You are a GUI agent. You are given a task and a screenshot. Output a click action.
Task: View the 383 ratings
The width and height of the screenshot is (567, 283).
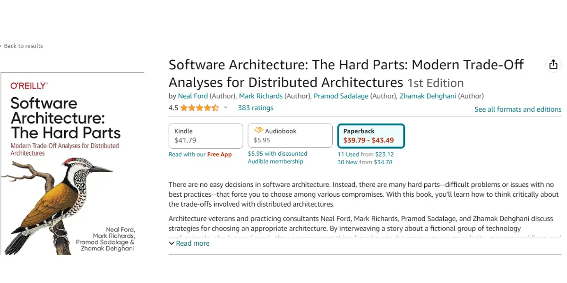255,108
